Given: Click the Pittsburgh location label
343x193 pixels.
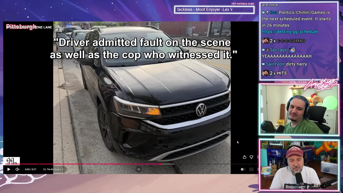Looking at the screenshot, I should tap(21, 27).
